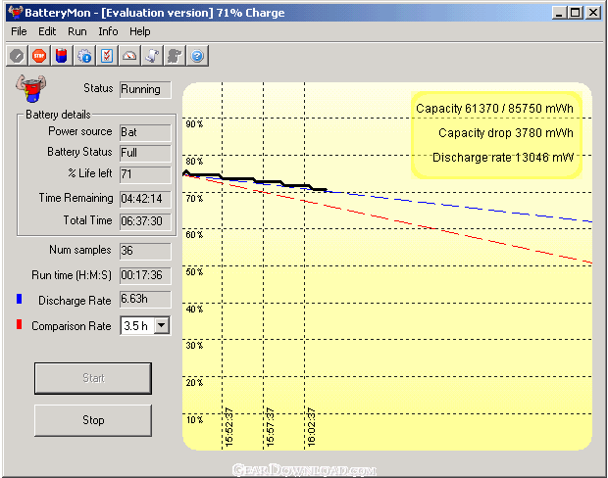Minimize the BatteryMon window

pos(559,13)
